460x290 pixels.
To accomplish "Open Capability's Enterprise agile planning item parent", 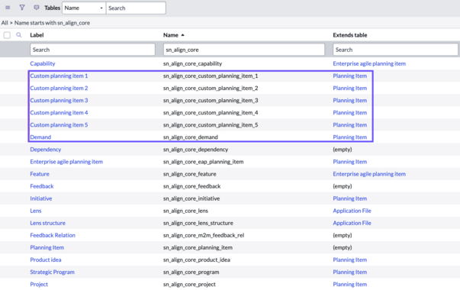I will click(369, 63).
